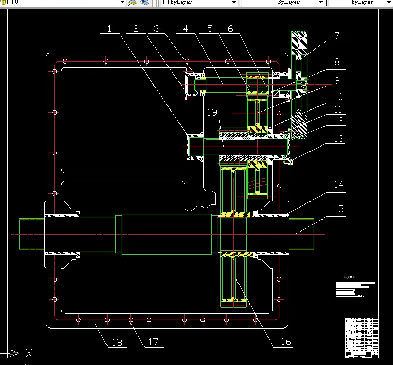Select part label 12 on the right
393x365 pixels.
tap(339, 121)
